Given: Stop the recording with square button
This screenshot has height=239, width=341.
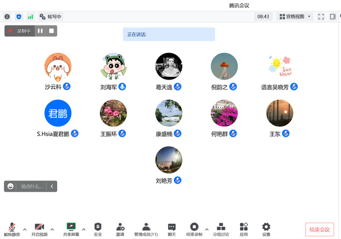Looking at the screenshot, I should 51,31.
